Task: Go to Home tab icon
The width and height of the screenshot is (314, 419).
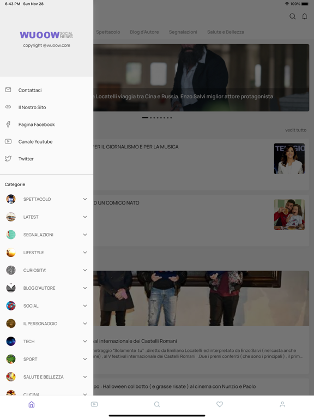Action: tap(32, 404)
